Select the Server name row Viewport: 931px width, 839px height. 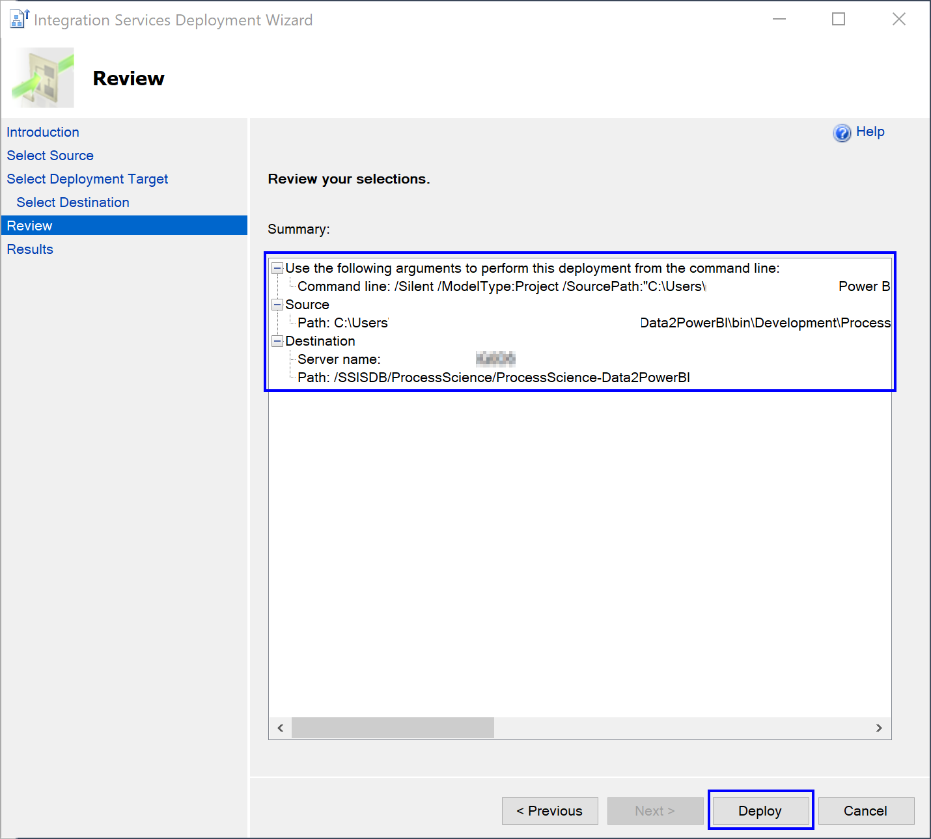pos(406,359)
